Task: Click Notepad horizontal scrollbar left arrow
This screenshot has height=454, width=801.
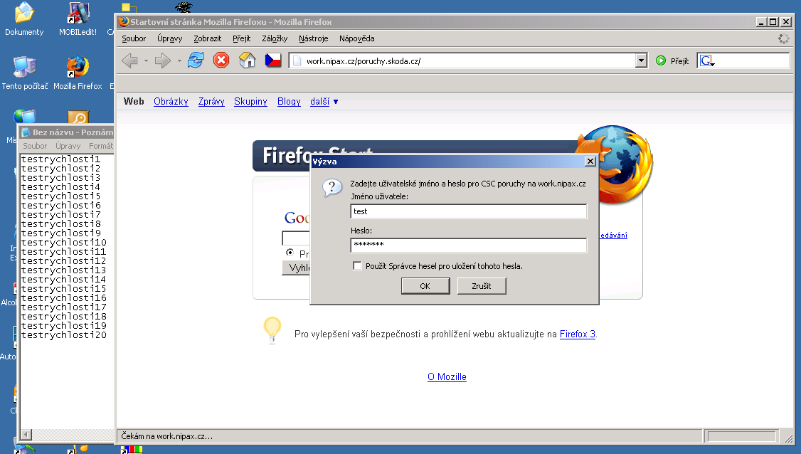Action: pyautogui.click(x=26, y=435)
